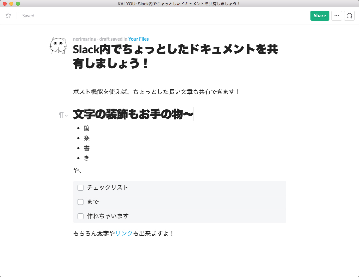
Task: Click the bullet item 書
Action: [x=87, y=148]
